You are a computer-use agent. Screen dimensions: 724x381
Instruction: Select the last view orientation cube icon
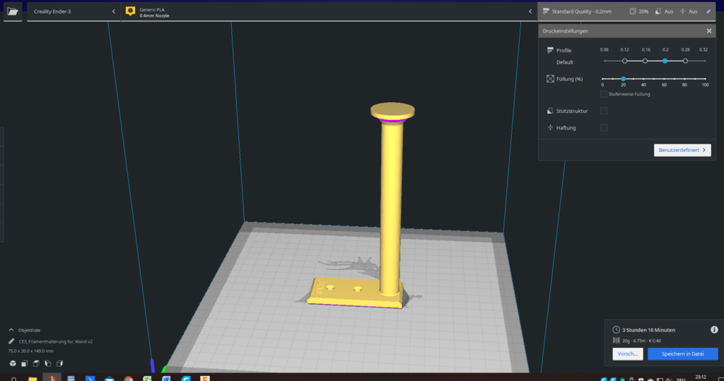click(x=60, y=363)
